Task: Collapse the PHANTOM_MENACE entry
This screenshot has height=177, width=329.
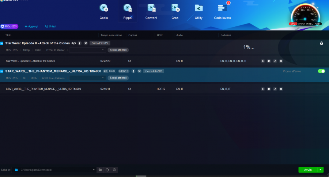Action: click(2, 71)
